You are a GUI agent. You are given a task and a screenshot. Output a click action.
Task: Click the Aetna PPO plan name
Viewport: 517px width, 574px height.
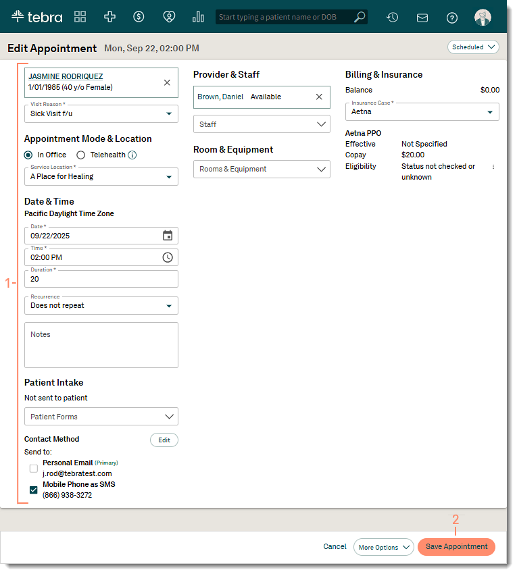[x=363, y=133]
